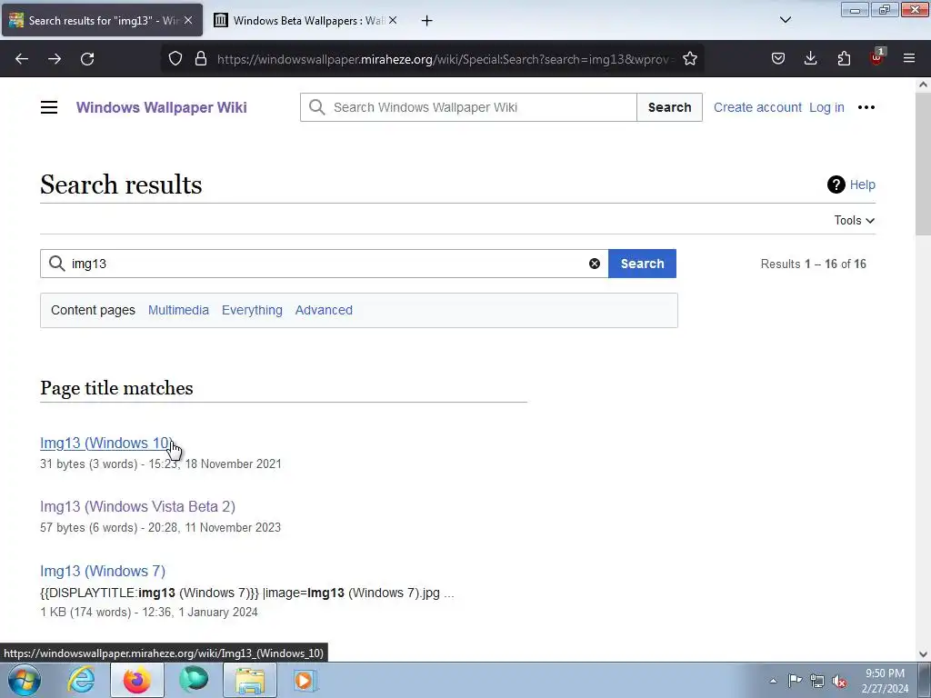Image resolution: width=931 pixels, height=698 pixels.
Task: Launch Internet Explorer from taskbar
Action: 81,680
